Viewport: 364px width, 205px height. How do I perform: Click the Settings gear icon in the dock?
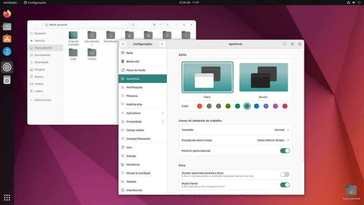click(7, 67)
